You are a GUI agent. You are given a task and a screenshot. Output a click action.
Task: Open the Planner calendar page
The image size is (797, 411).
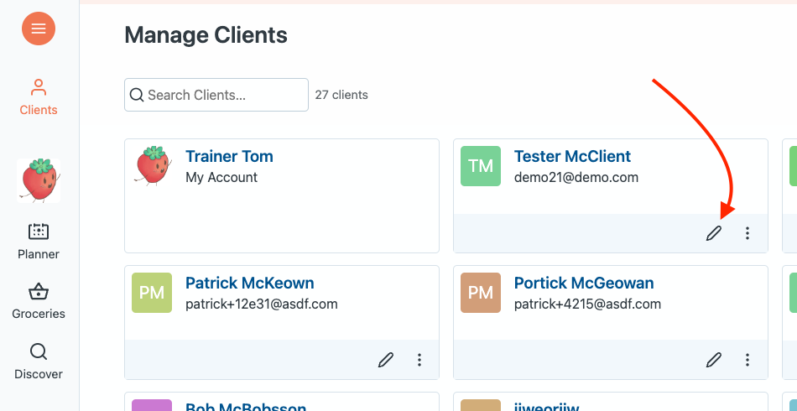point(39,241)
